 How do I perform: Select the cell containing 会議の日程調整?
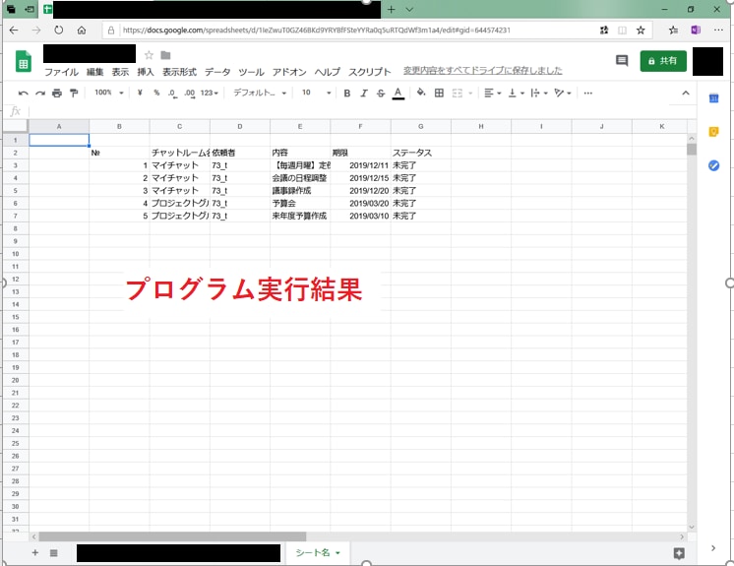coord(300,178)
